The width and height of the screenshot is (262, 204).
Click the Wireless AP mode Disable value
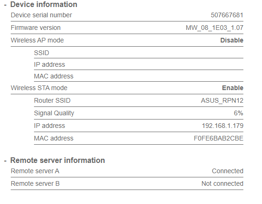pyautogui.click(x=232, y=40)
